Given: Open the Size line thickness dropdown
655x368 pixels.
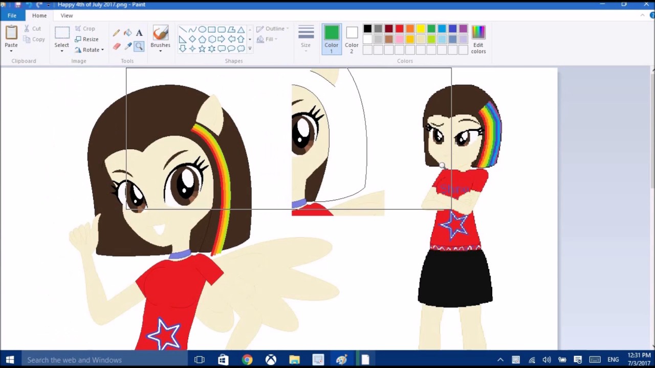Looking at the screenshot, I should click(x=306, y=39).
